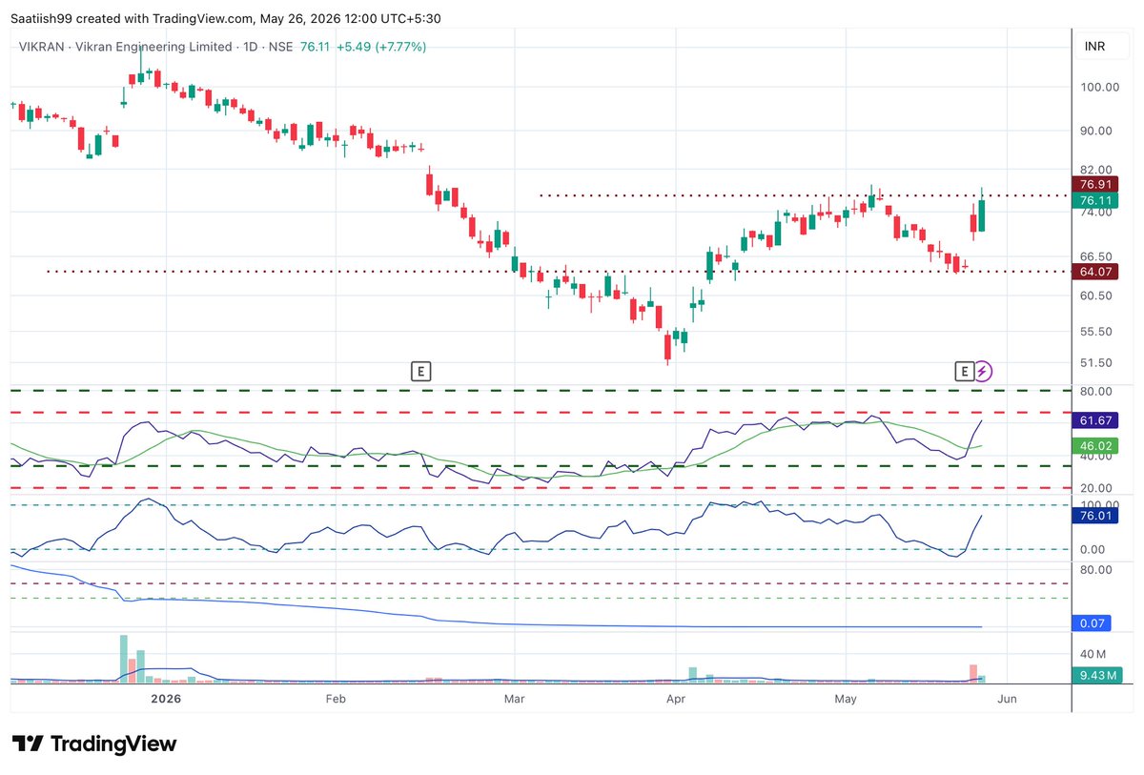The image size is (1144, 775).
Task: Click the 76.11 last price in the header
Action: coord(314,47)
